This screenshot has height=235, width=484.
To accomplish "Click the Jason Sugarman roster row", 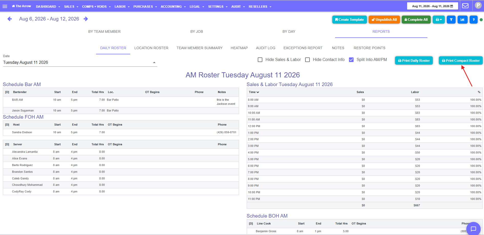I will (x=121, y=111).
